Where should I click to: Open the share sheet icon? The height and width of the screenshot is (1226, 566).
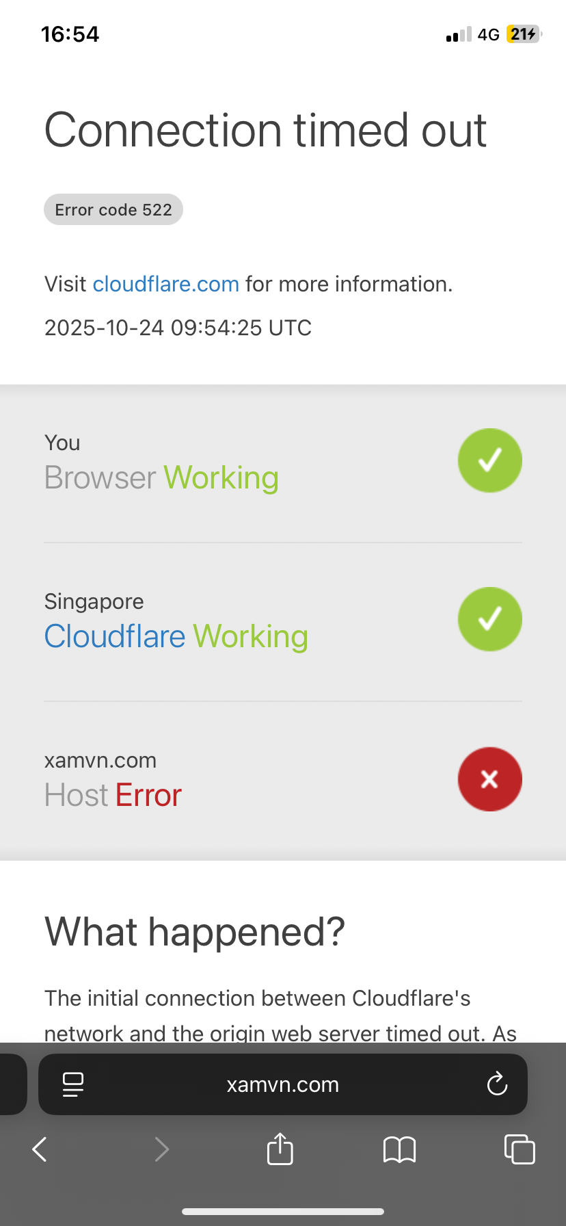(280, 1148)
